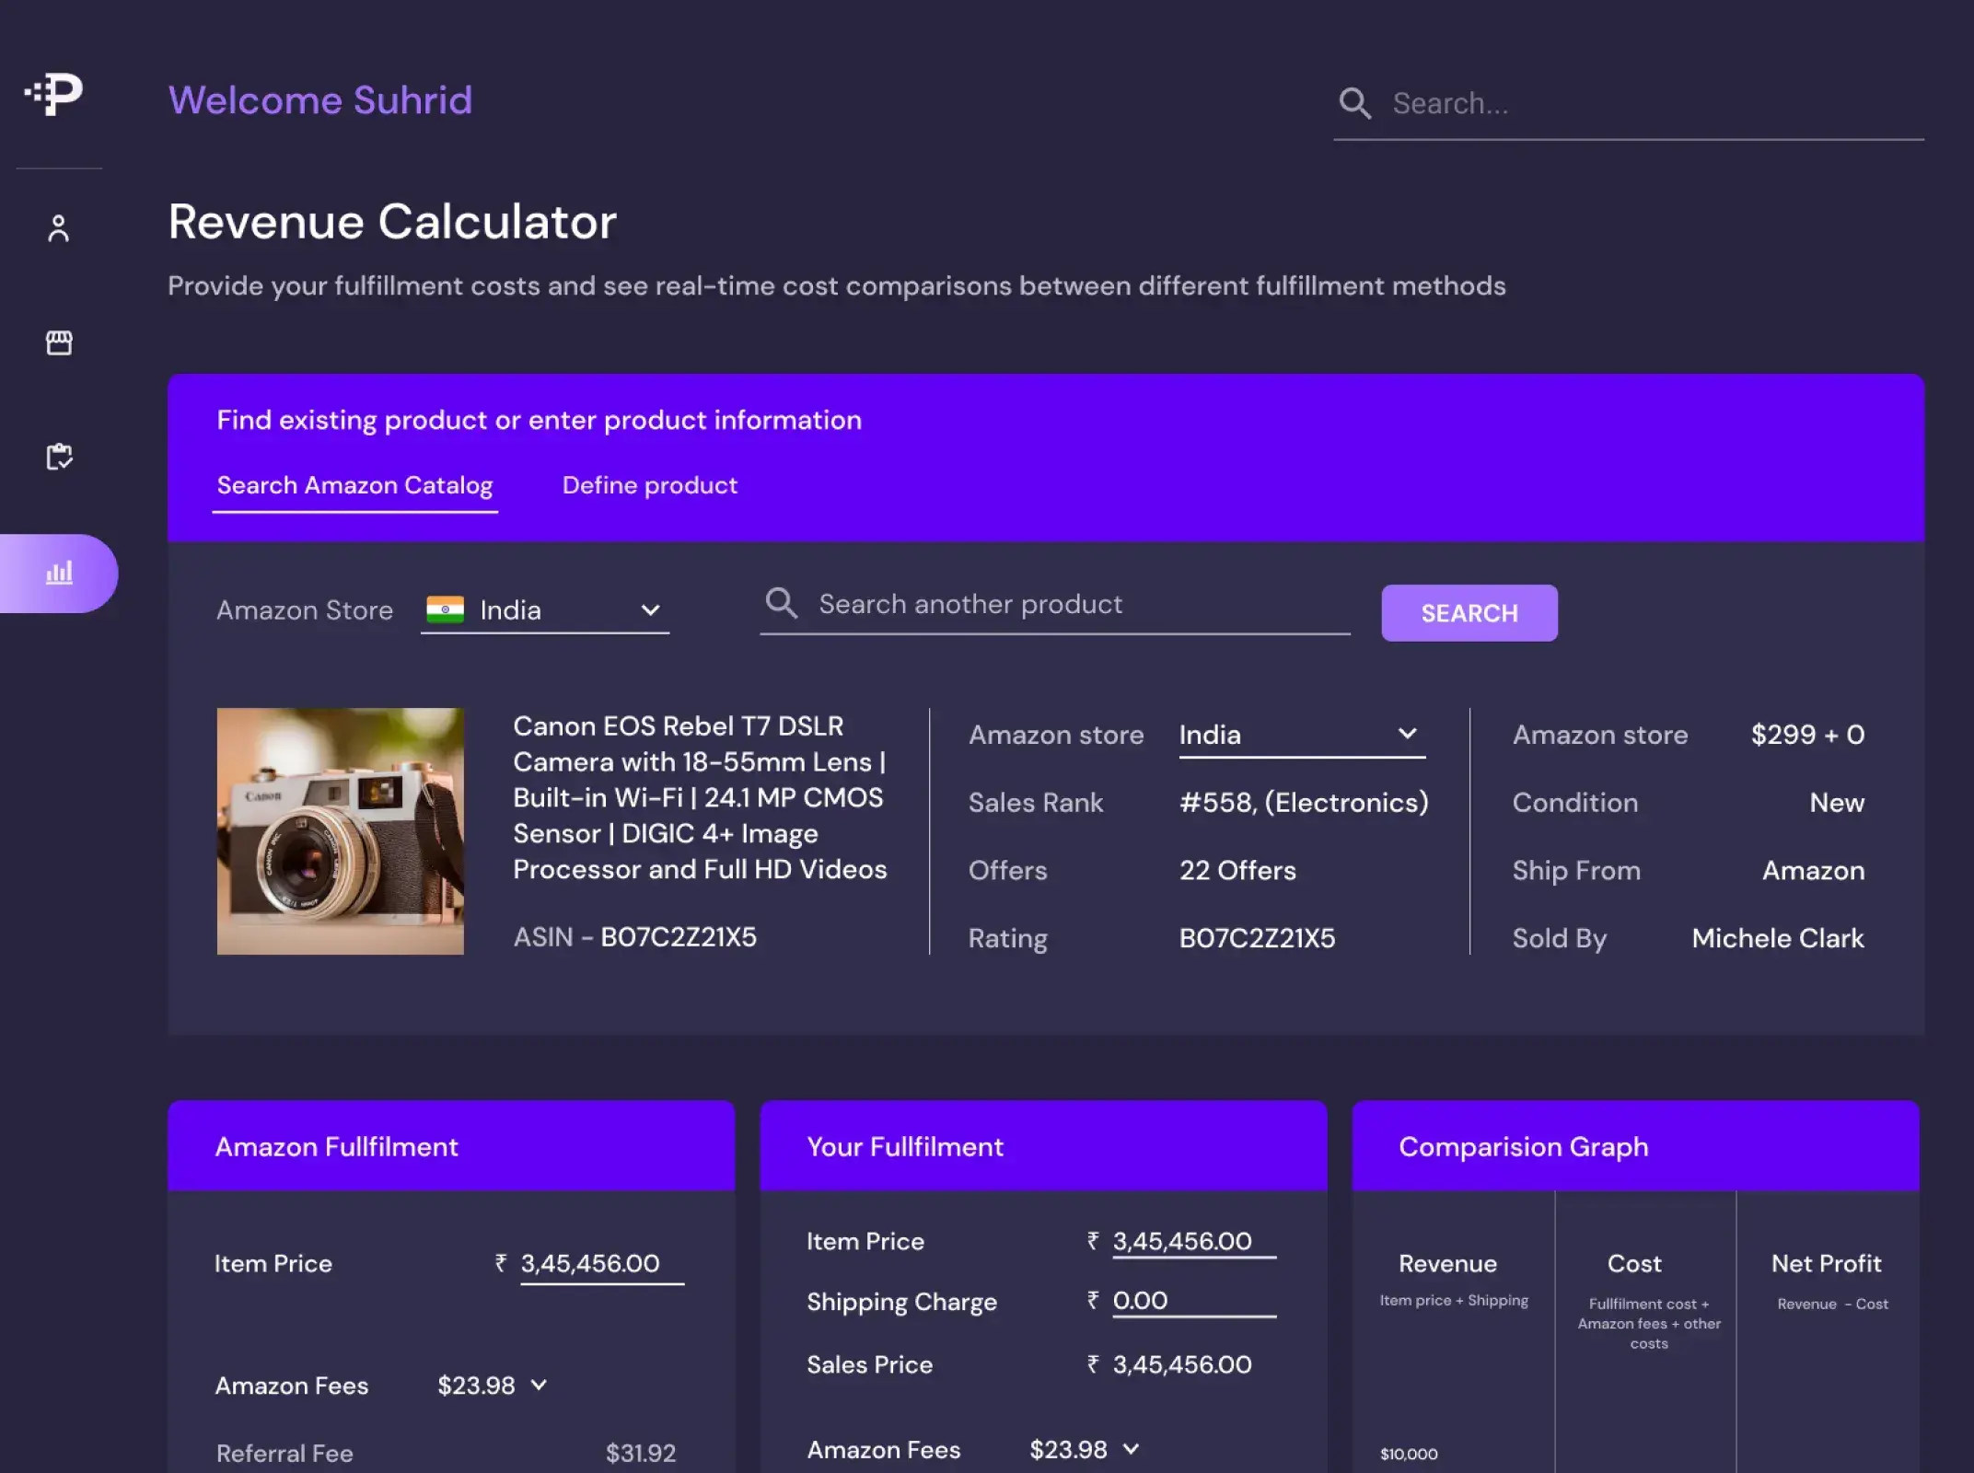Click the $10,000 graph axis label
Image resolution: width=1974 pixels, height=1473 pixels.
pyautogui.click(x=1409, y=1454)
